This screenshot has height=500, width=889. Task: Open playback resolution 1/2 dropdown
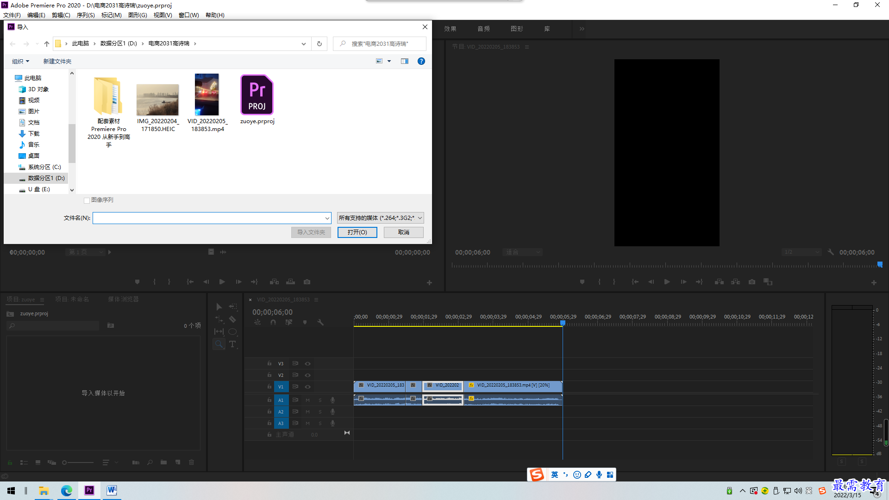point(801,252)
